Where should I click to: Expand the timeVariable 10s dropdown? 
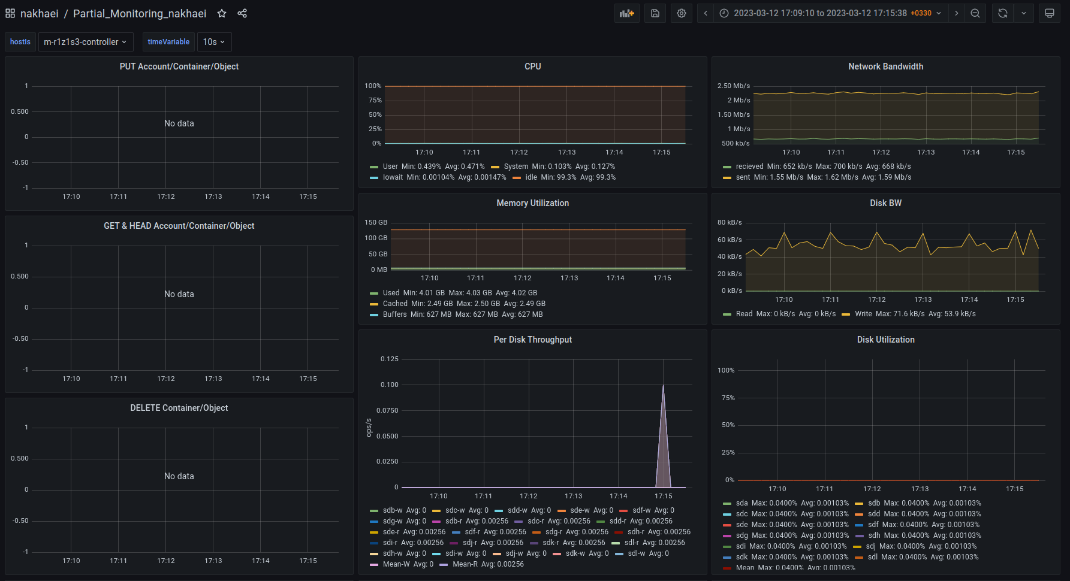pos(214,42)
